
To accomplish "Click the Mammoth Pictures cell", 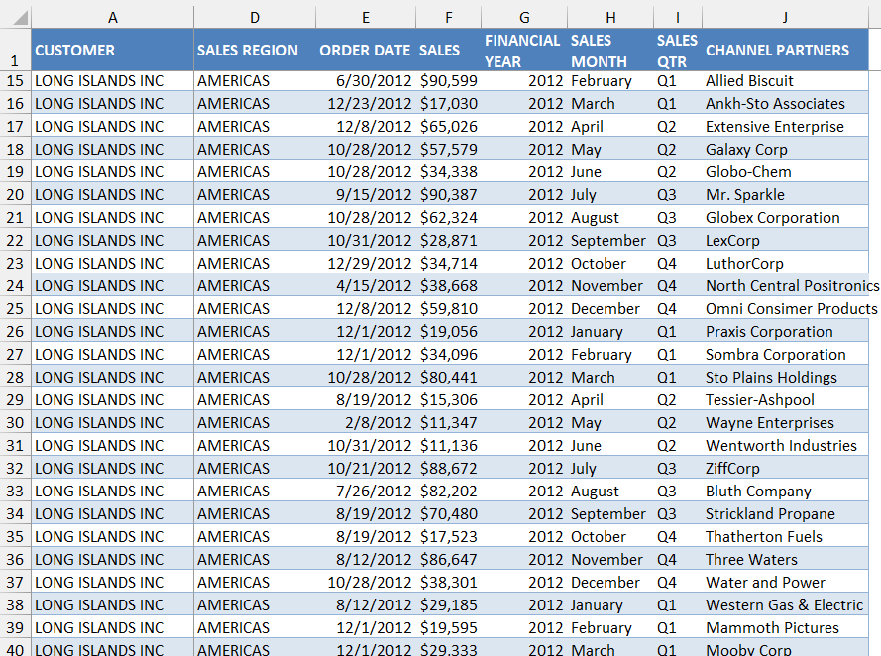I will [x=785, y=628].
